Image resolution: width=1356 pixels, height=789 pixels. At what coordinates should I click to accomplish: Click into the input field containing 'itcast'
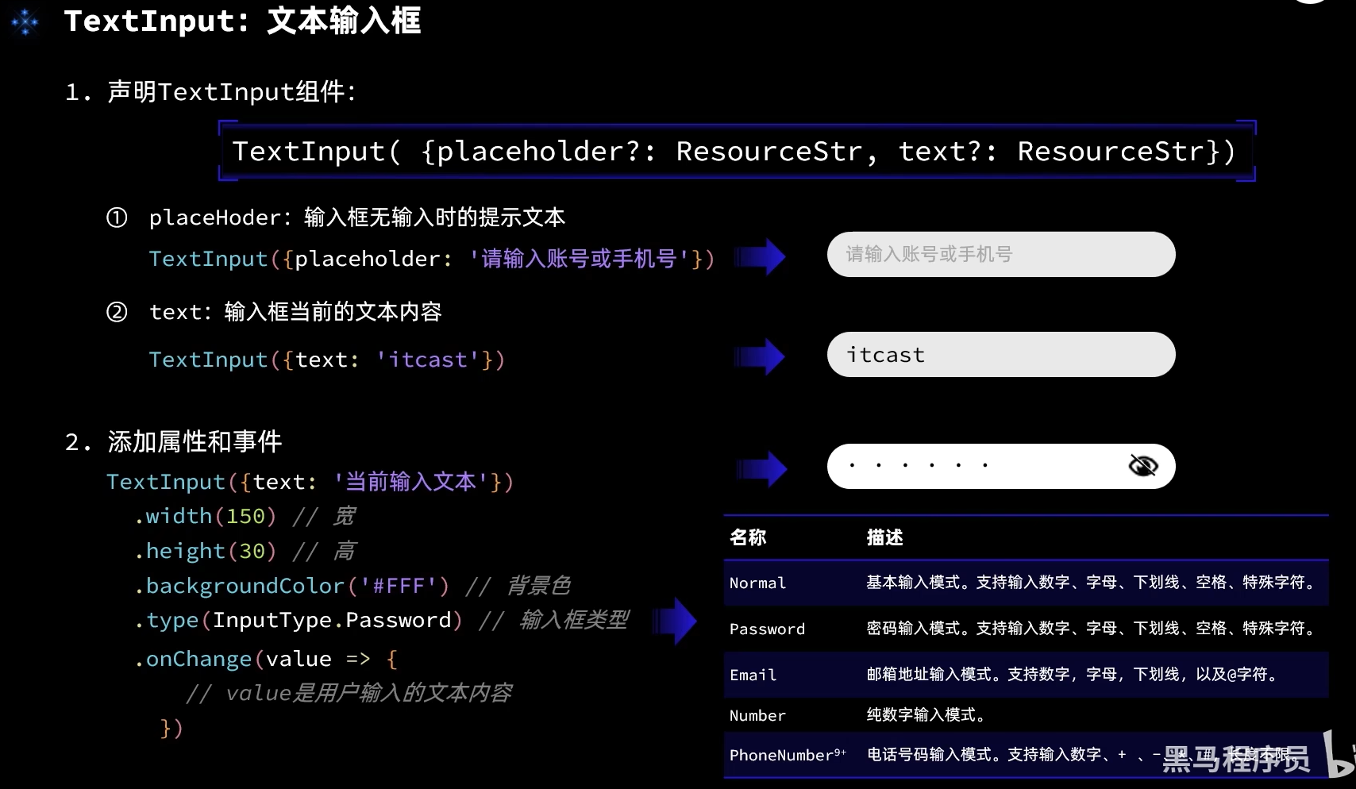pyautogui.click(x=1000, y=355)
